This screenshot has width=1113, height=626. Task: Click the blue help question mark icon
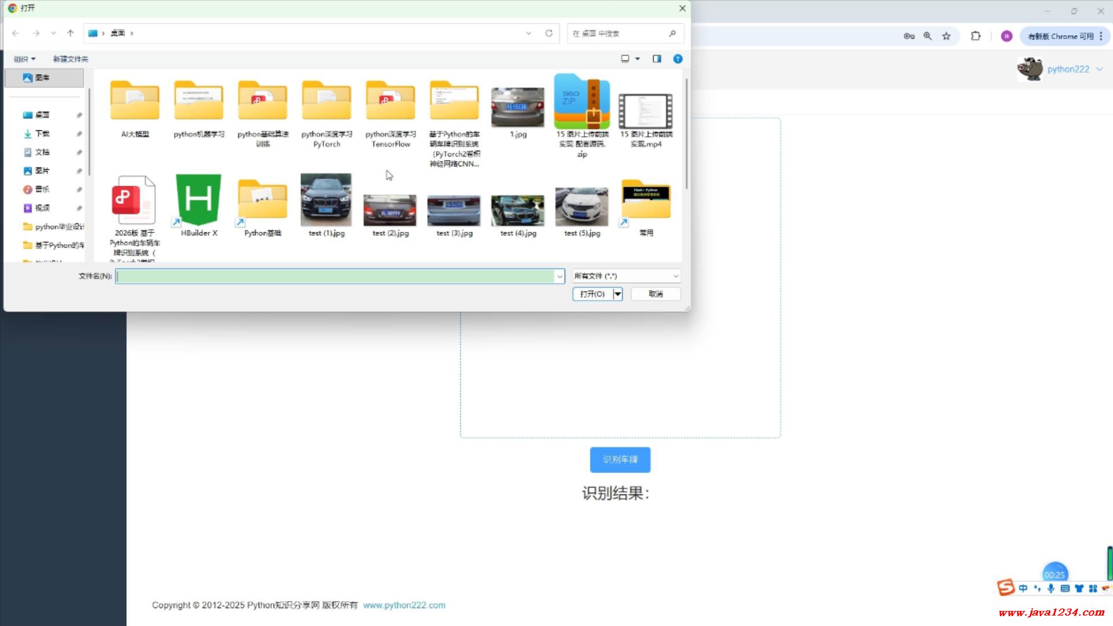(x=677, y=59)
